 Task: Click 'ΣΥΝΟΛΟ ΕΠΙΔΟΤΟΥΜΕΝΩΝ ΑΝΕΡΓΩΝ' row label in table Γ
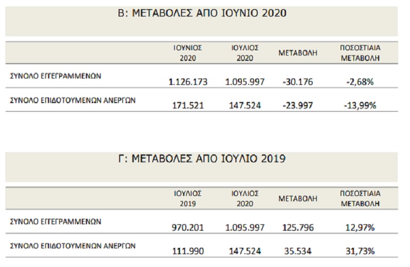pyautogui.click(x=73, y=246)
